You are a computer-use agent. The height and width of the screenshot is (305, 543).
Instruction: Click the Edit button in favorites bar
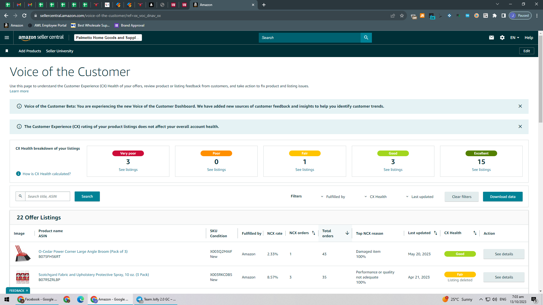coord(527,51)
